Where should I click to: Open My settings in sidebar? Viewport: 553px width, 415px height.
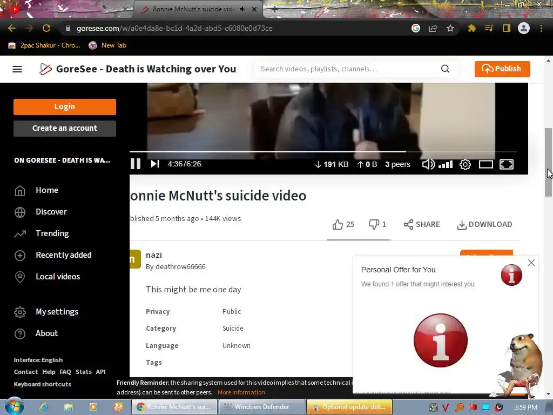[57, 312]
